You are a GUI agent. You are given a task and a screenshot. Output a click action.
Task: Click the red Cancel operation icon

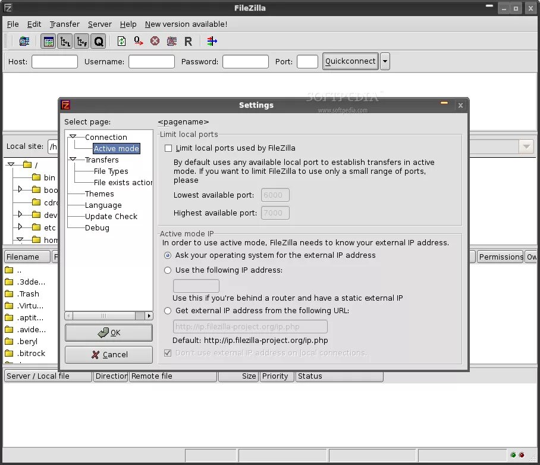point(155,41)
